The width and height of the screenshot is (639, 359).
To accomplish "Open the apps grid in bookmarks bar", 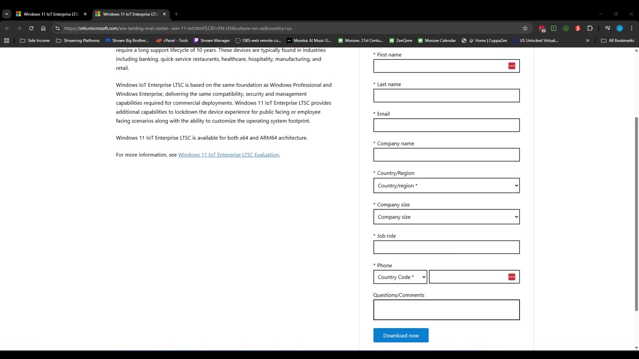I will (x=6, y=40).
